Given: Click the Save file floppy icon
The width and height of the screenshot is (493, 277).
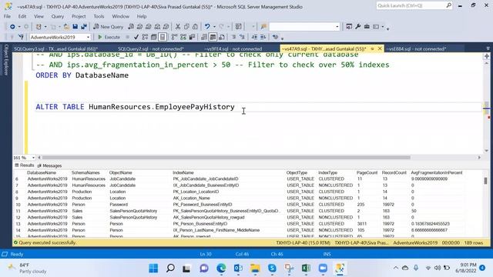Looking at the screenshot, I should (x=75, y=27).
